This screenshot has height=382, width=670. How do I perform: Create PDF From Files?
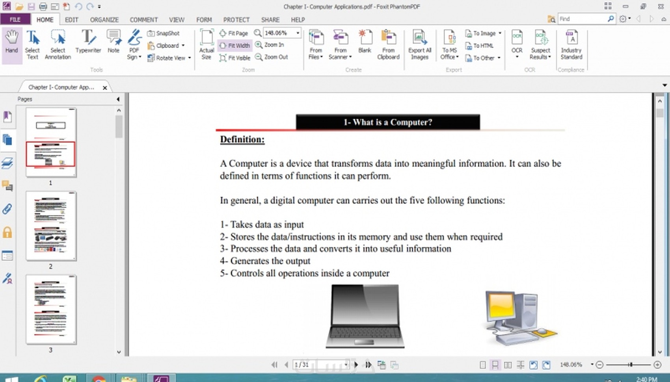pyautogui.click(x=316, y=45)
